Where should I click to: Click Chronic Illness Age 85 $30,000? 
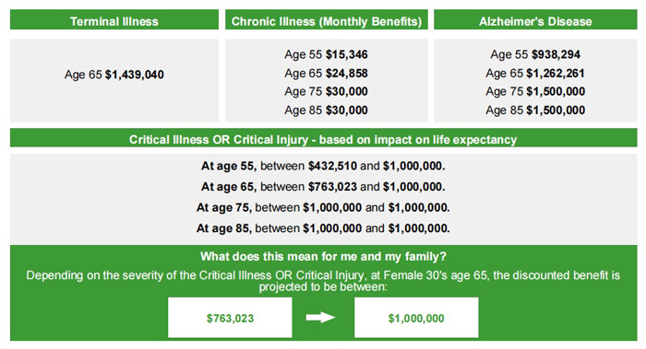point(326,111)
